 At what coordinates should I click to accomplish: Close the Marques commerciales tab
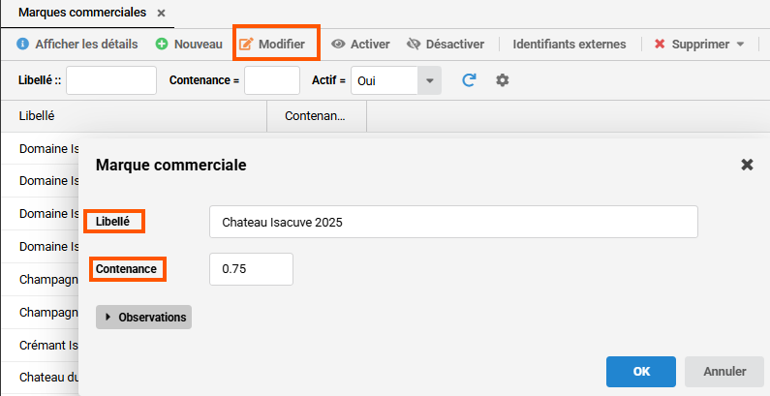click(161, 13)
